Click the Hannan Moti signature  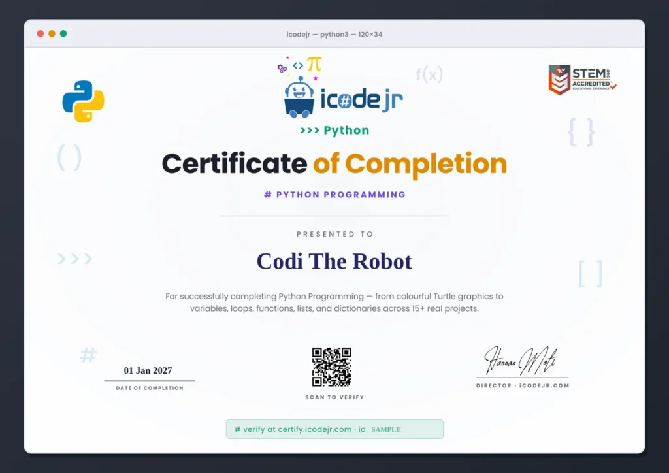[x=521, y=361]
